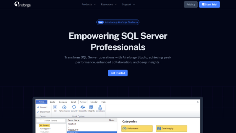
Task: Click the Start Trial button
Action: click(209, 4)
